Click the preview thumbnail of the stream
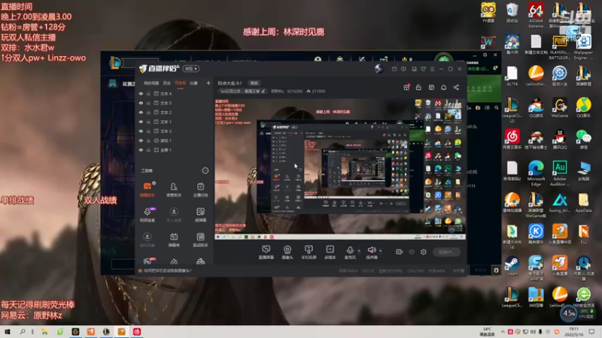 coord(340,170)
